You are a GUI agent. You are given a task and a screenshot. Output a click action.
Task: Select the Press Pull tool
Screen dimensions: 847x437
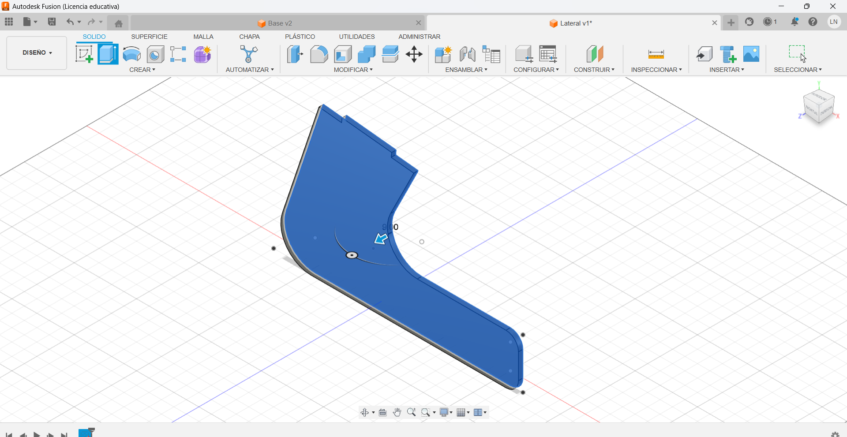[295, 54]
